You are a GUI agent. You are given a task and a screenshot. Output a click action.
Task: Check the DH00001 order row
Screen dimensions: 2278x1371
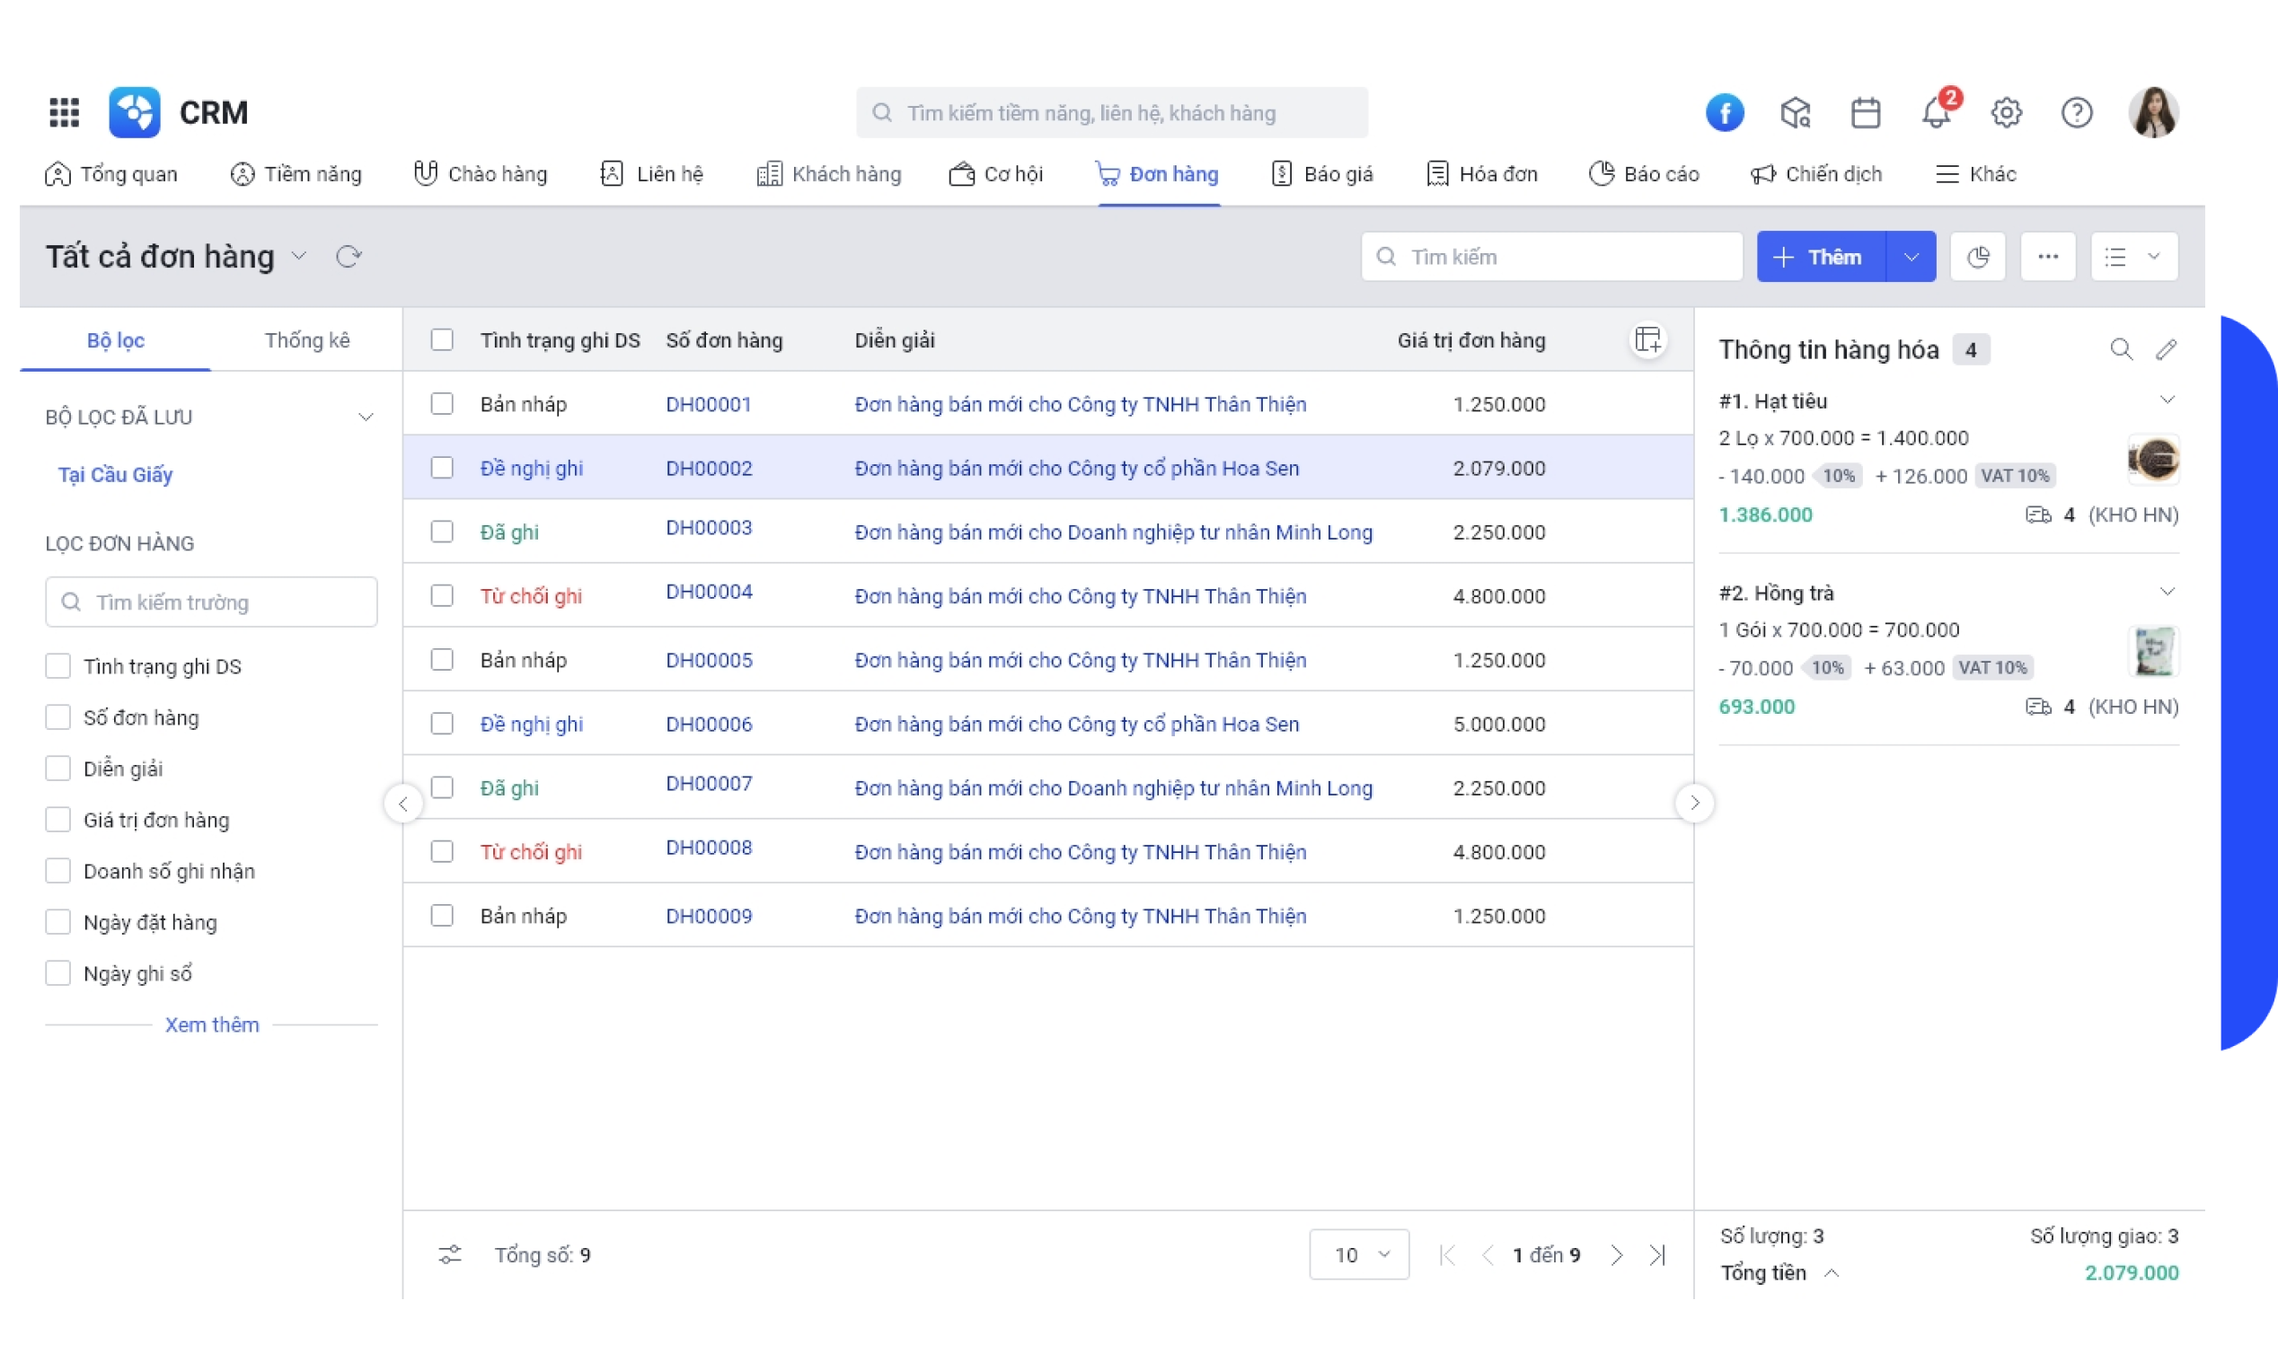coord(442,404)
